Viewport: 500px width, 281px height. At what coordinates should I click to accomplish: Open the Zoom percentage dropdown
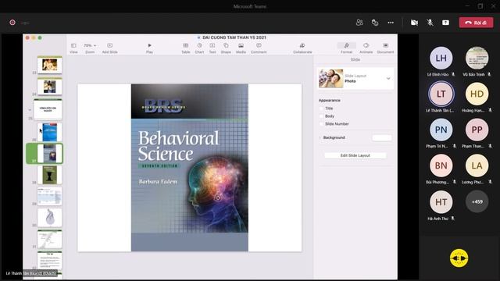point(90,45)
